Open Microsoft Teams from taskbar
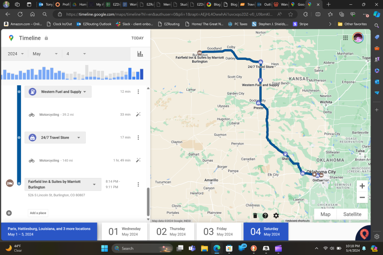 pyautogui.click(x=192, y=248)
